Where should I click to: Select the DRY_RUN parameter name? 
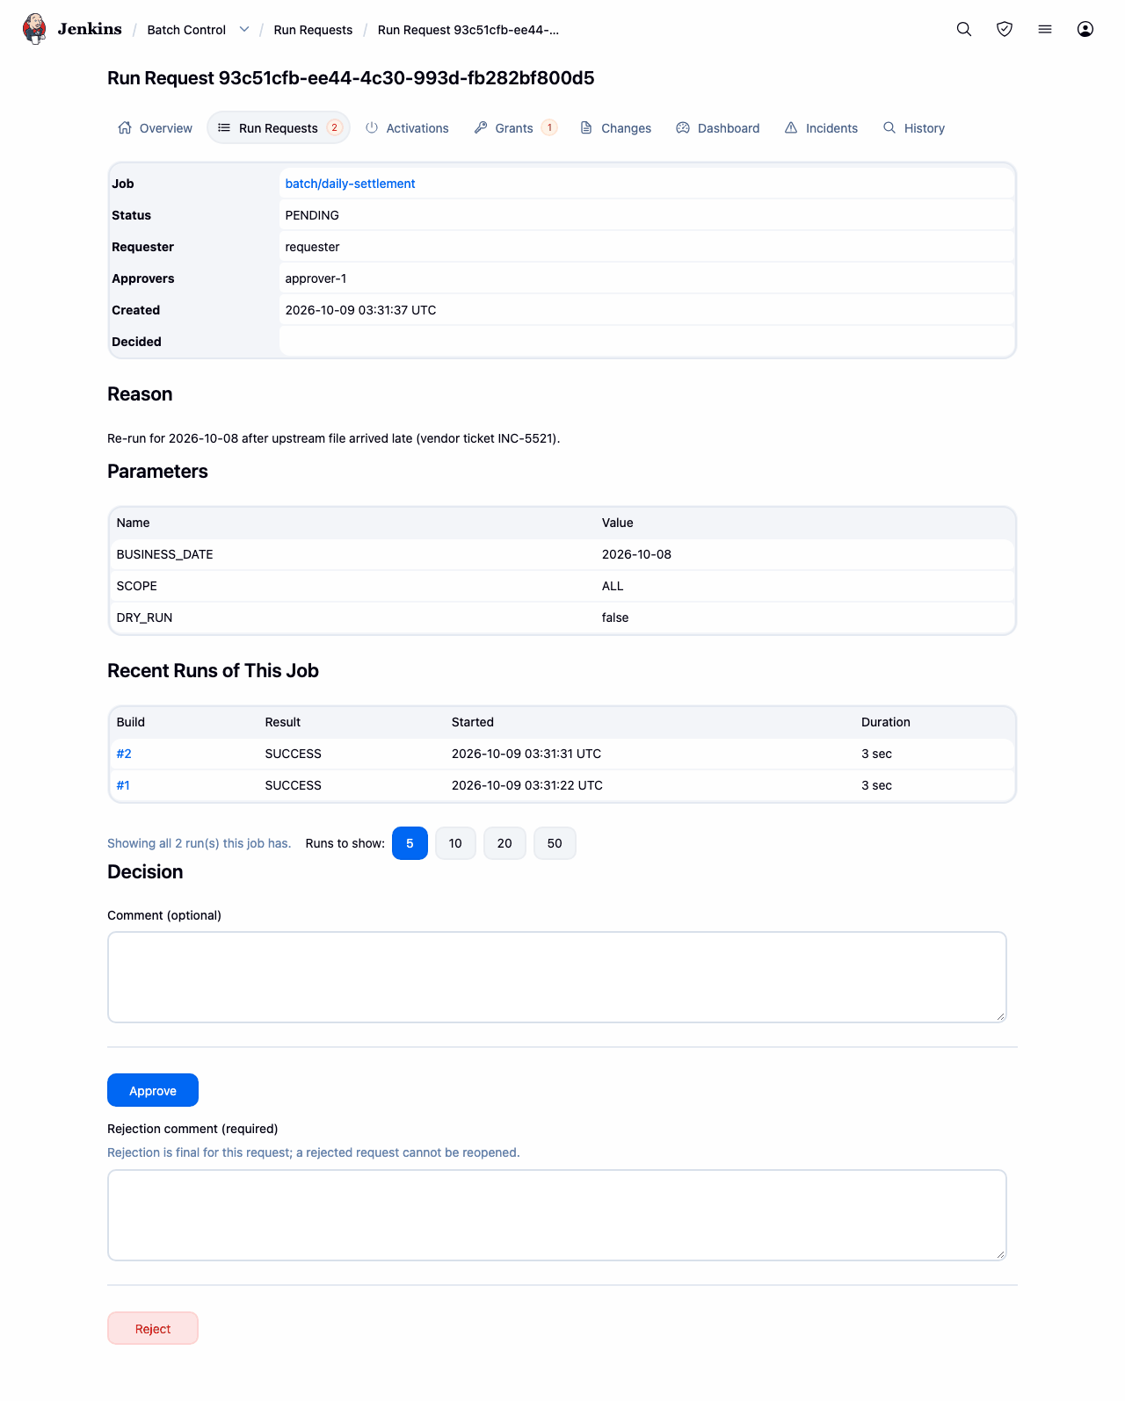coord(144,617)
